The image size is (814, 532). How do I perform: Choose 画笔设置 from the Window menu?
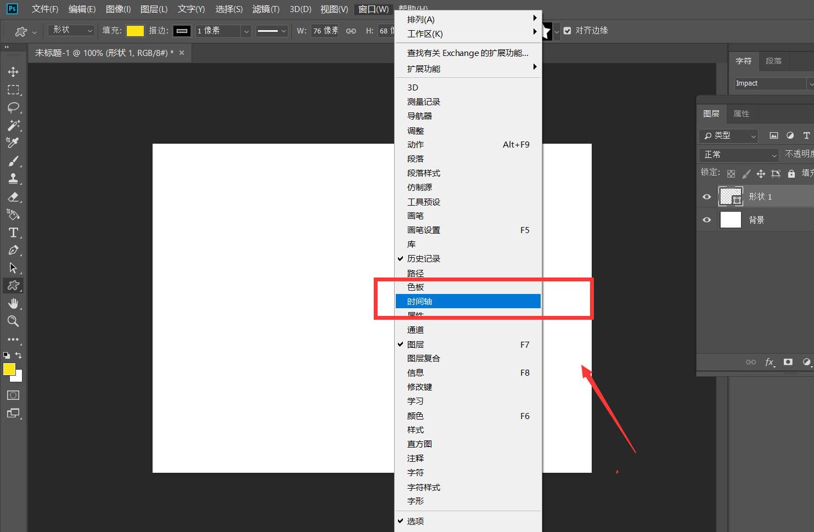[468, 230]
